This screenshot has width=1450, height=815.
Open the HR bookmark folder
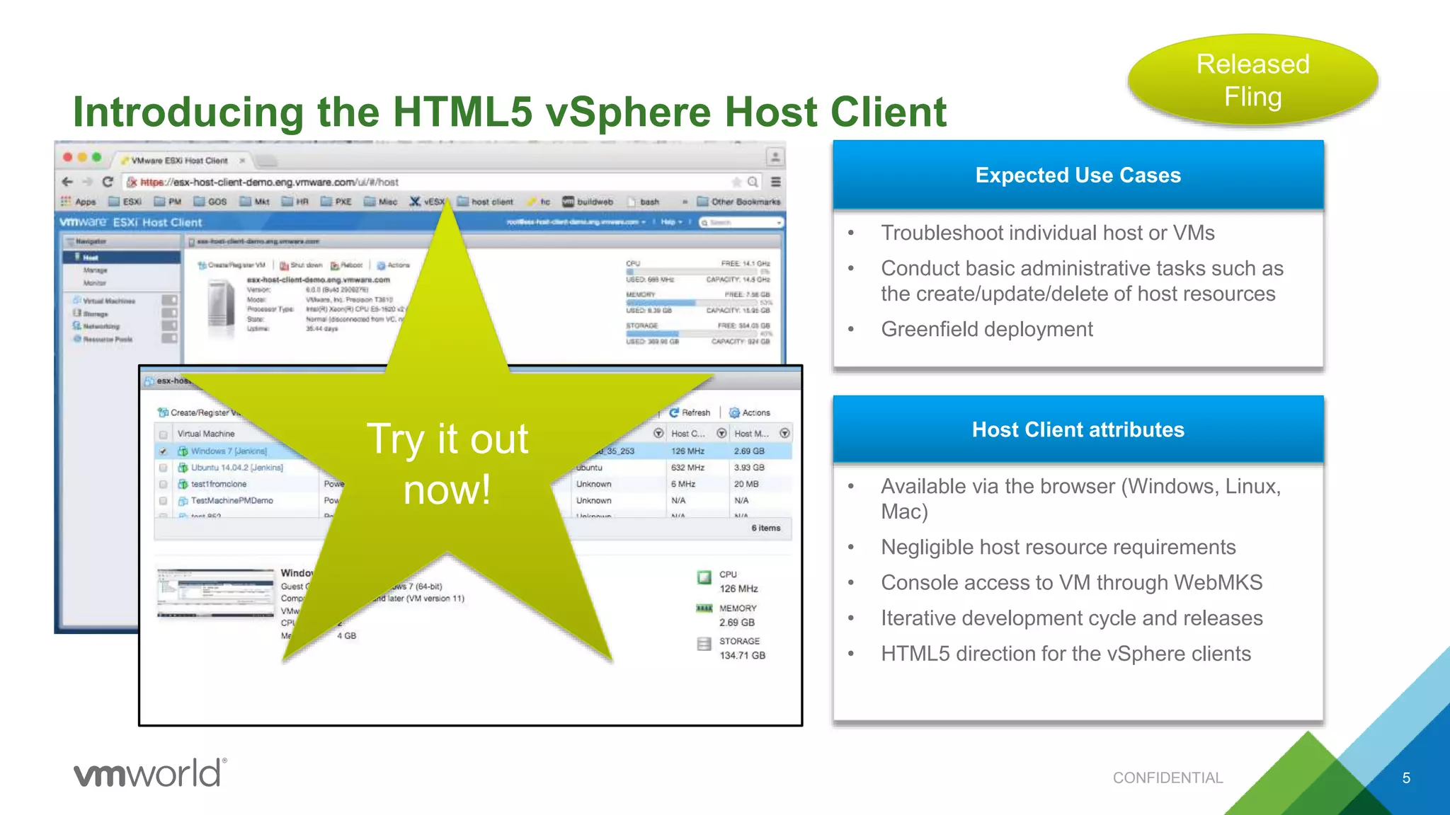pos(295,202)
